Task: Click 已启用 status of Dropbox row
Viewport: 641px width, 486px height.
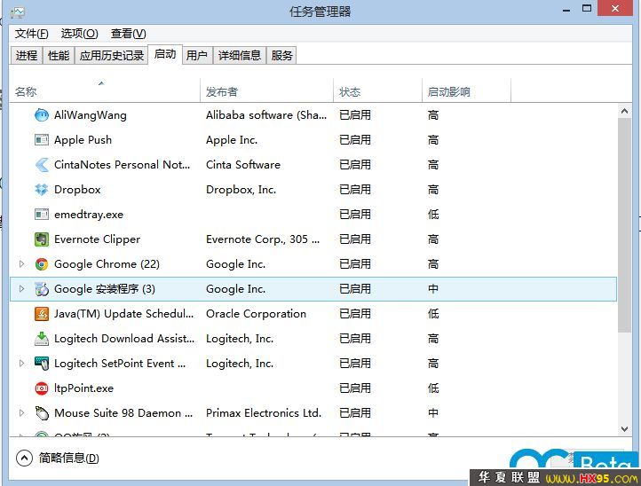Action: point(355,190)
